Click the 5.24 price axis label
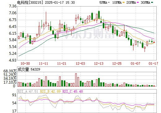The image size is (161, 113). pyautogui.click(x=13, y=54)
